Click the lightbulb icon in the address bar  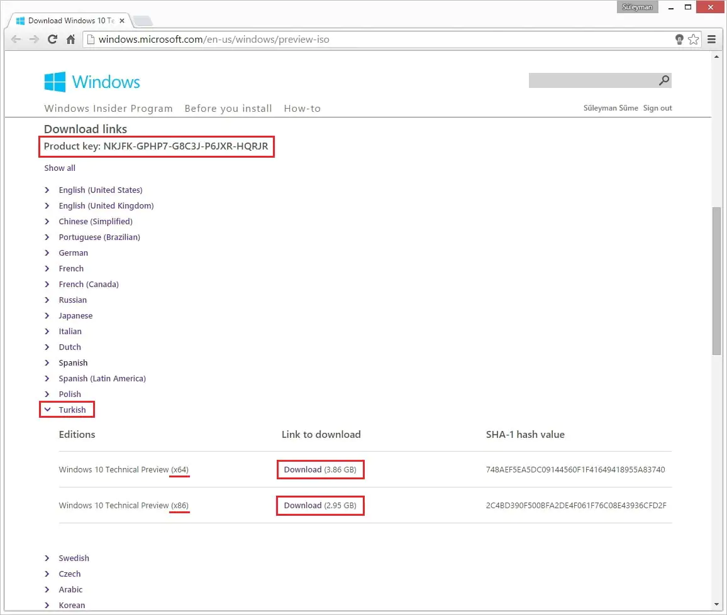(x=679, y=39)
